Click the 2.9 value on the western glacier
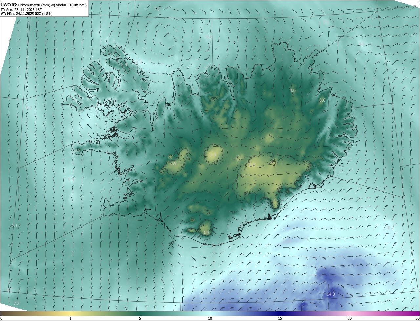The width and height of the screenshot is (420, 321). 174,163
